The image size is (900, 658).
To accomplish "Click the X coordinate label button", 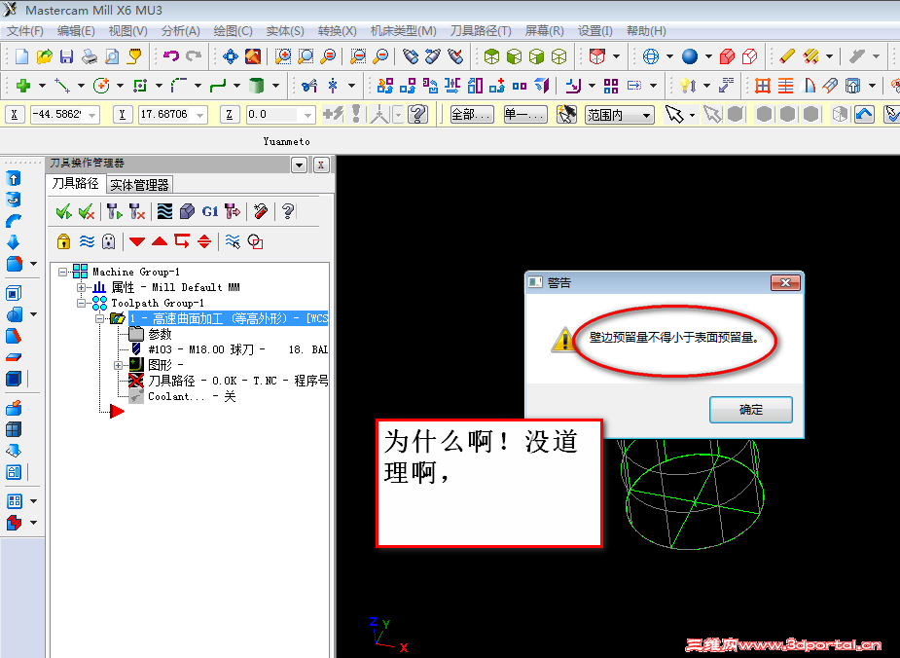I will pos(15,115).
